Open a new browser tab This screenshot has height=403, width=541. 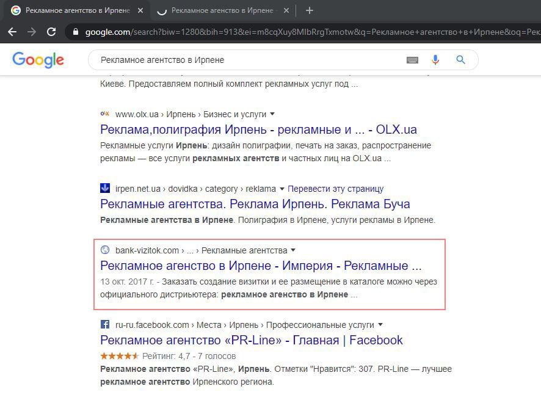coord(310,10)
